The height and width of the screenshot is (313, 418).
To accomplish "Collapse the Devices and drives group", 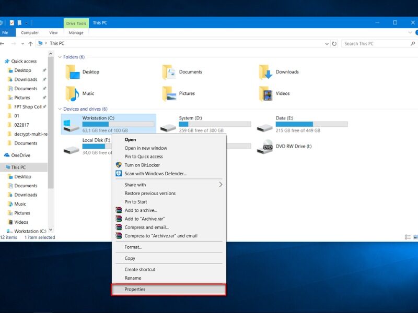I will coord(60,109).
